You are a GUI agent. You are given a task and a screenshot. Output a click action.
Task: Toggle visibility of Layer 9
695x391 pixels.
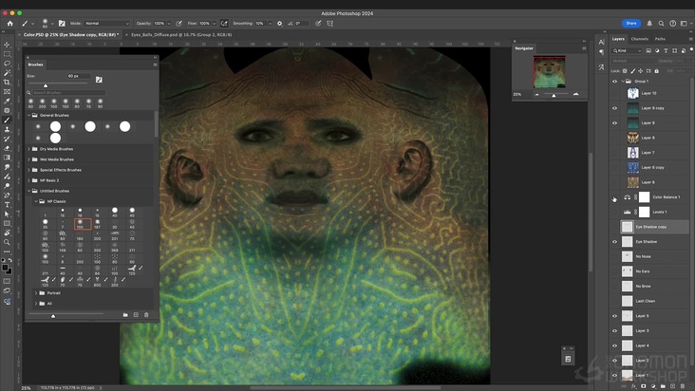(x=614, y=123)
